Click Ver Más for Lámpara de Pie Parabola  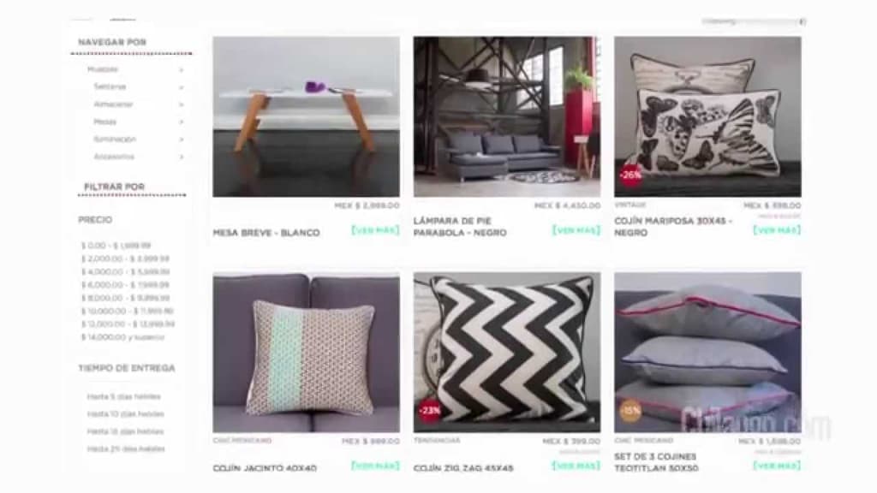[x=576, y=230]
